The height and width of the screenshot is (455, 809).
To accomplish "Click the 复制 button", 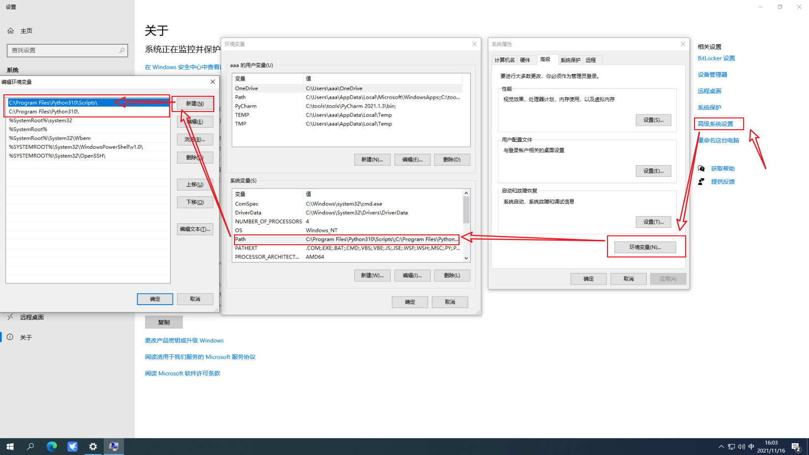I will point(164,322).
